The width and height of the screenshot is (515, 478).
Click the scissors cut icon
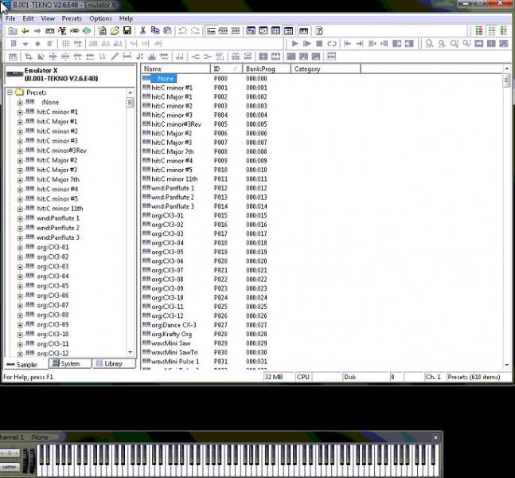coord(142,31)
